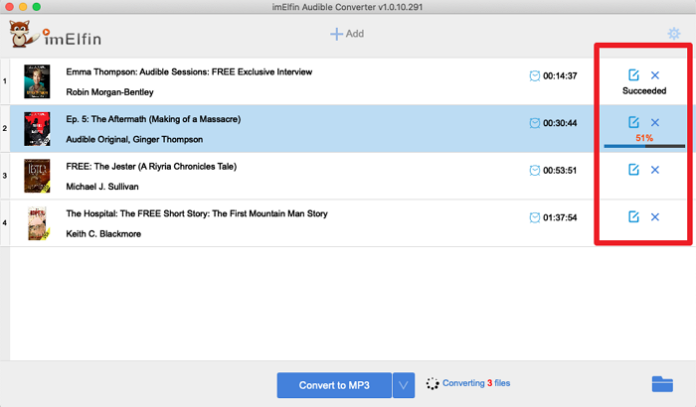This screenshot has height=407, width=696.
Task: Click The Hospital book cover thumbnail
Action: (x=38, y=223)
